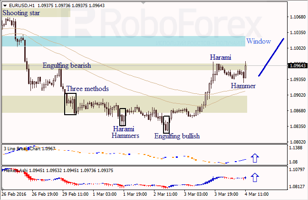Click the Hammer annotation text

click(243, 86)
